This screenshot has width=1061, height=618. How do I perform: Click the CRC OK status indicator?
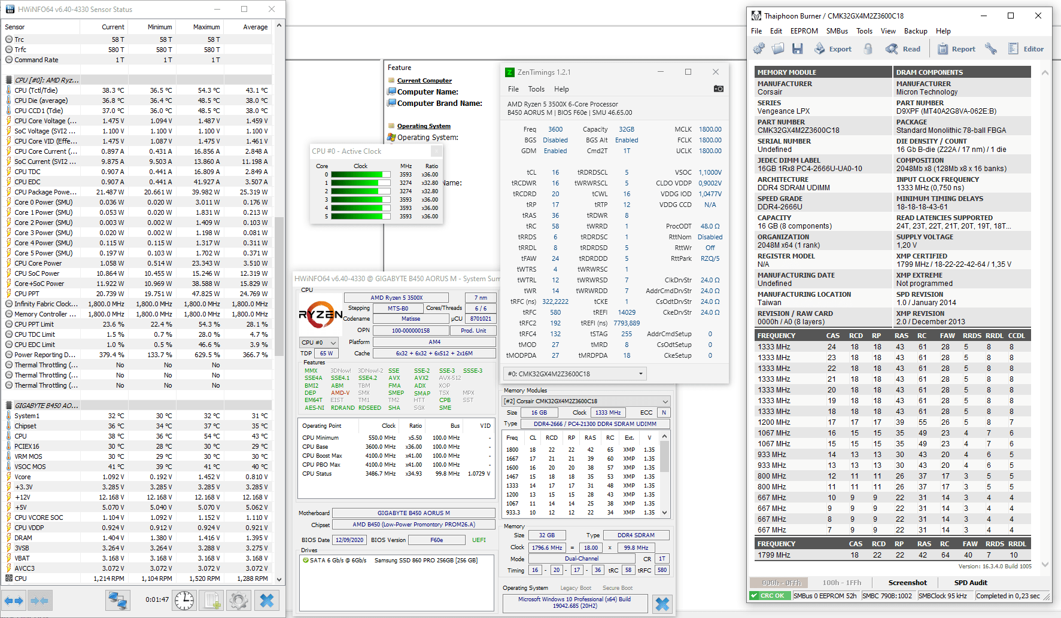pyautogui.click(x=770, y=596)
